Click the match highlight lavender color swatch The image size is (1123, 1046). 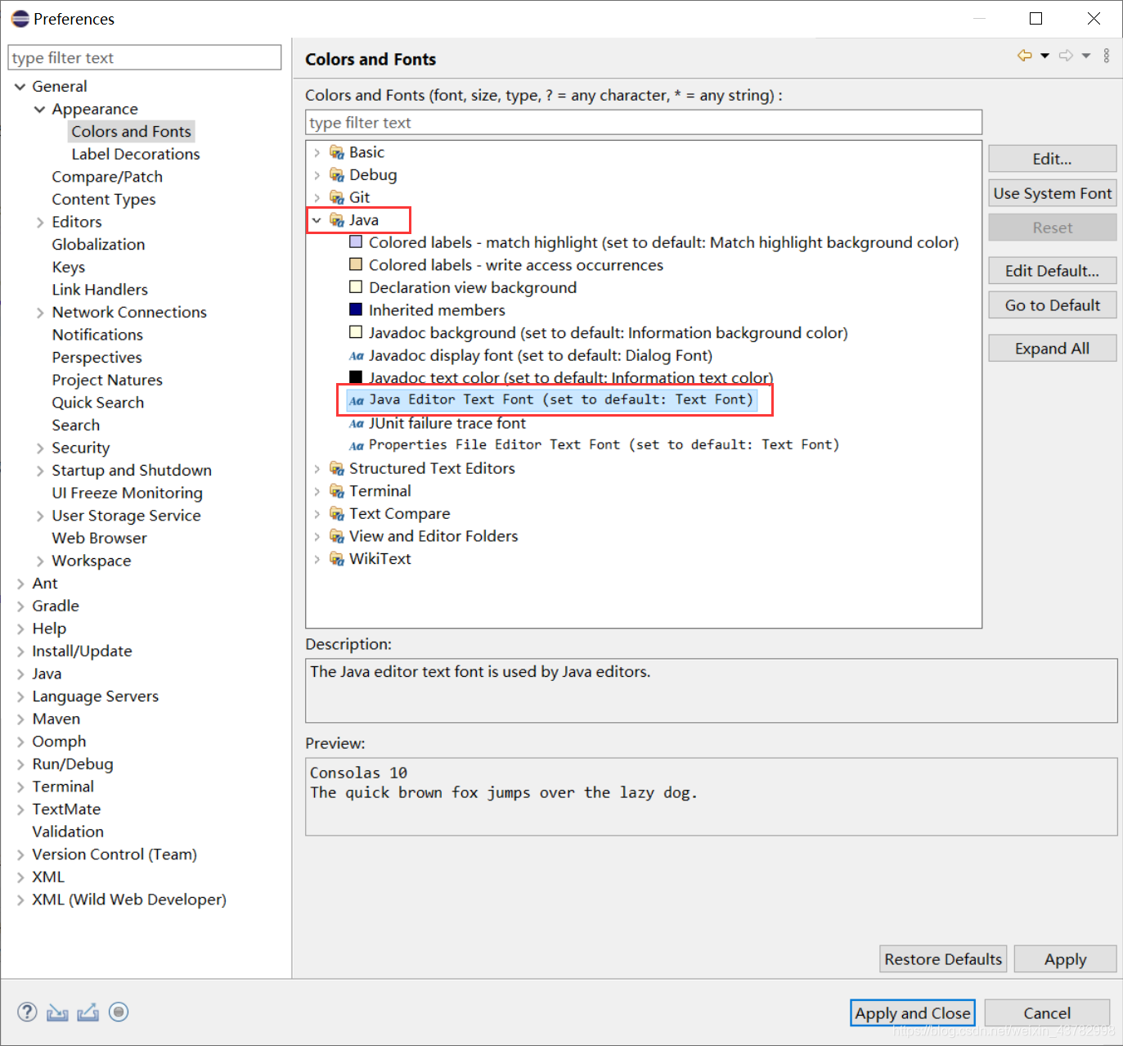point(356,242)
